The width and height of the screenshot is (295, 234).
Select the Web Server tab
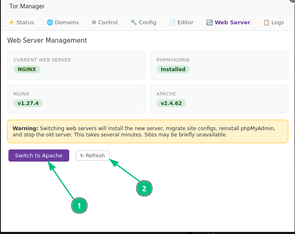click(x=228, y=23)
